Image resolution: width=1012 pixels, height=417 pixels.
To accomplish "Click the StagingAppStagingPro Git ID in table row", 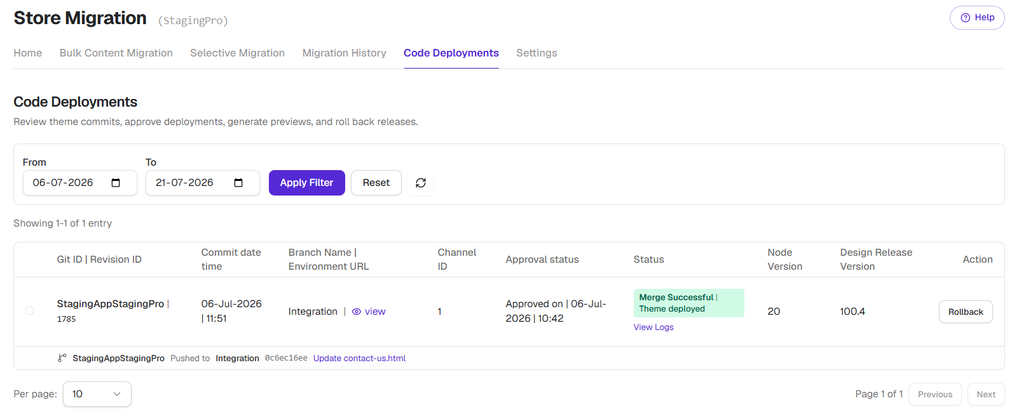I will (111, 304).
